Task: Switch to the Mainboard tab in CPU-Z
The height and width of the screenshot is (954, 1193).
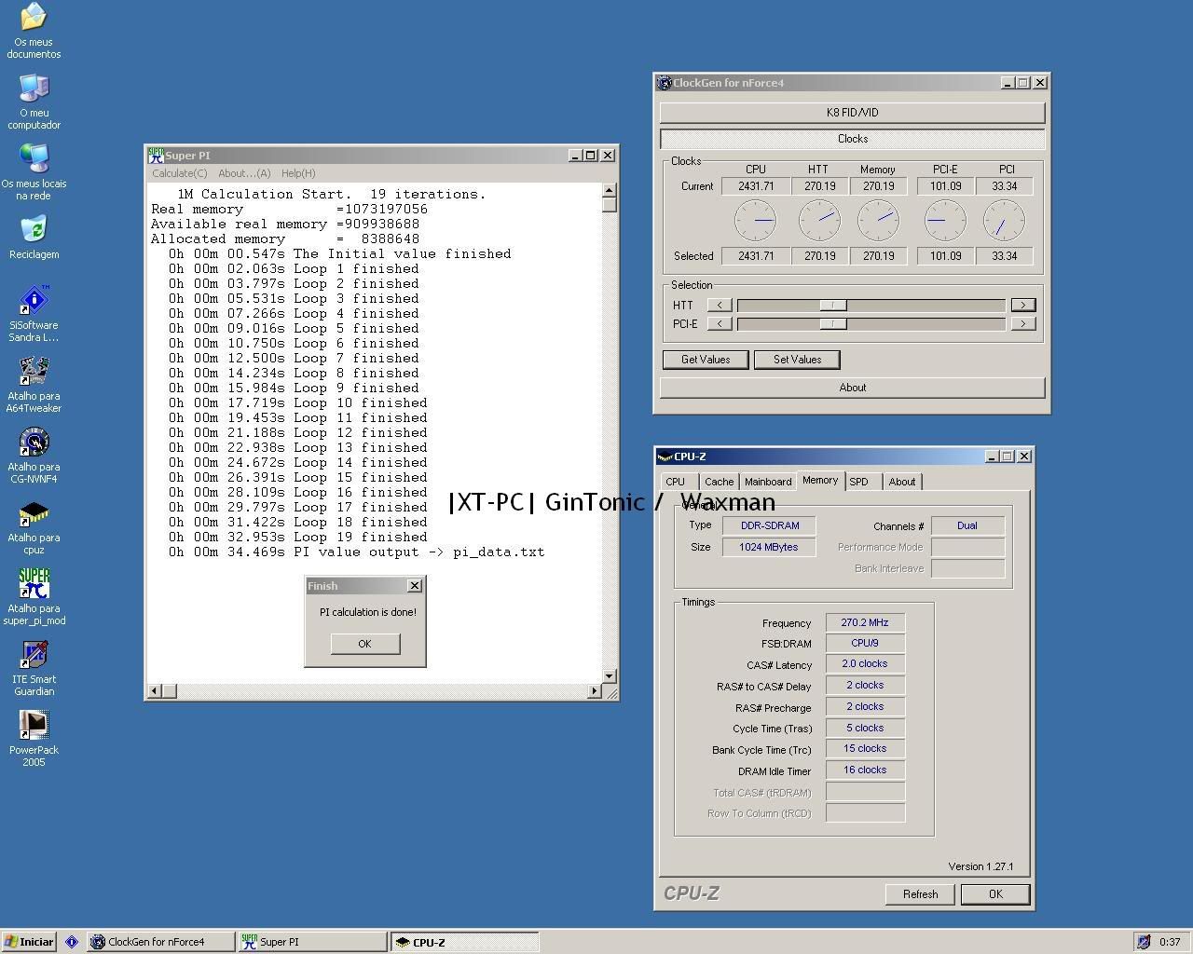Action: (x=768, y=482)
